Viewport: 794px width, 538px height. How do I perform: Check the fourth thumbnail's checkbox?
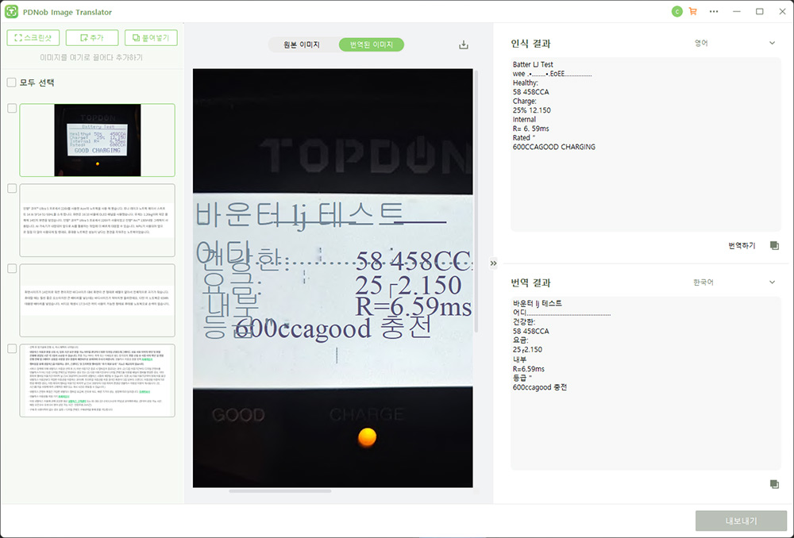[12, 348]
